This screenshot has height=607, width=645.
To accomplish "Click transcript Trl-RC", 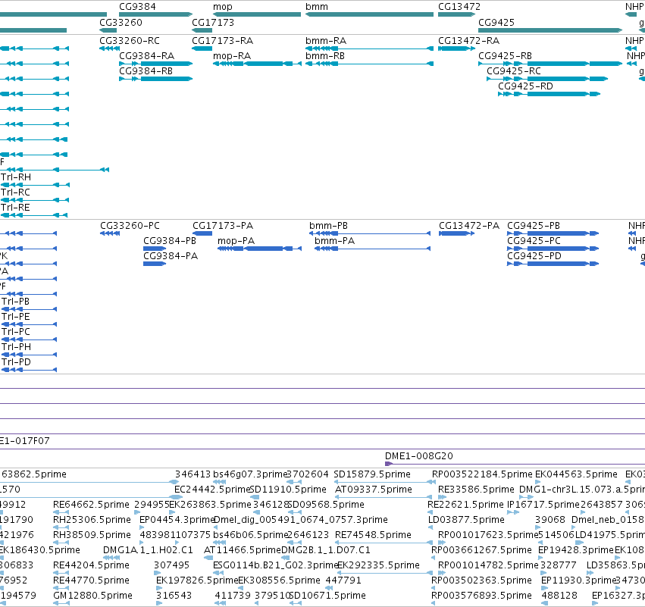I will [16, 192].
